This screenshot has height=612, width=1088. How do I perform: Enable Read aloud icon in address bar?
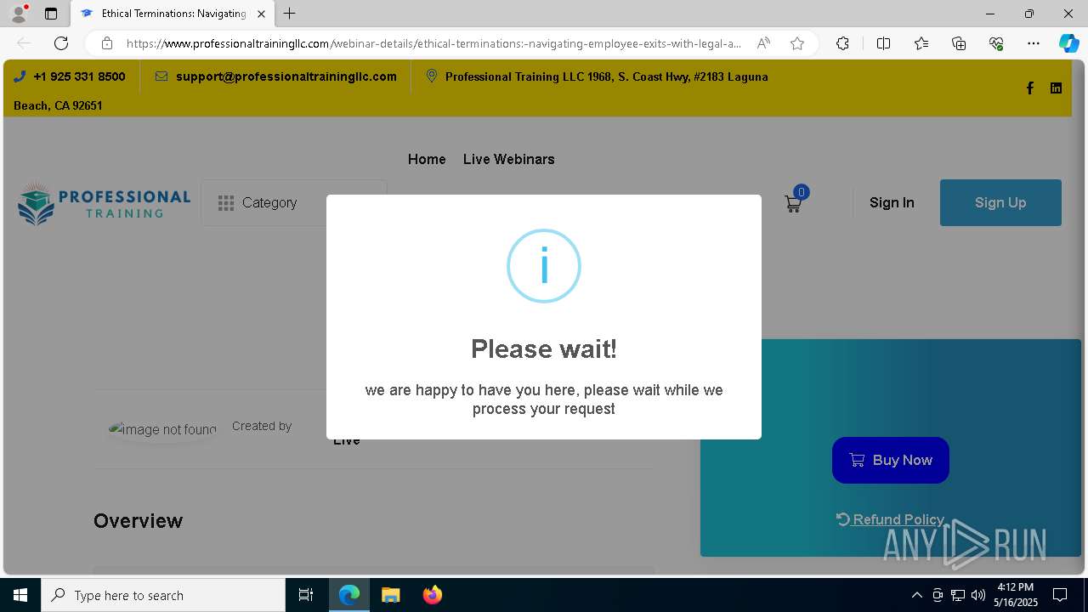763,43
